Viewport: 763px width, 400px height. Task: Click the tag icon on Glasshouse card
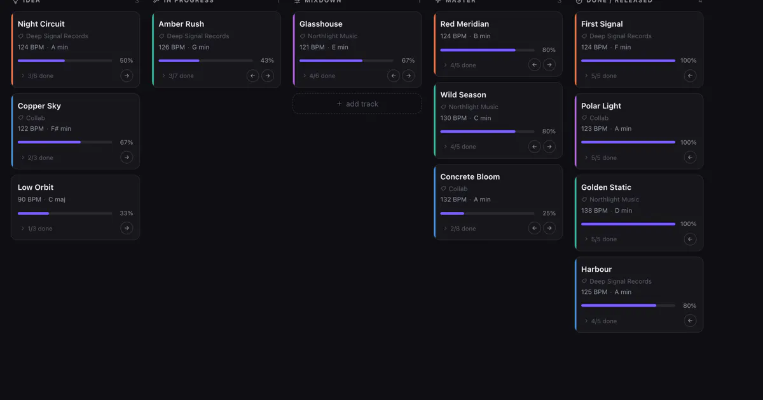point(303,36)
